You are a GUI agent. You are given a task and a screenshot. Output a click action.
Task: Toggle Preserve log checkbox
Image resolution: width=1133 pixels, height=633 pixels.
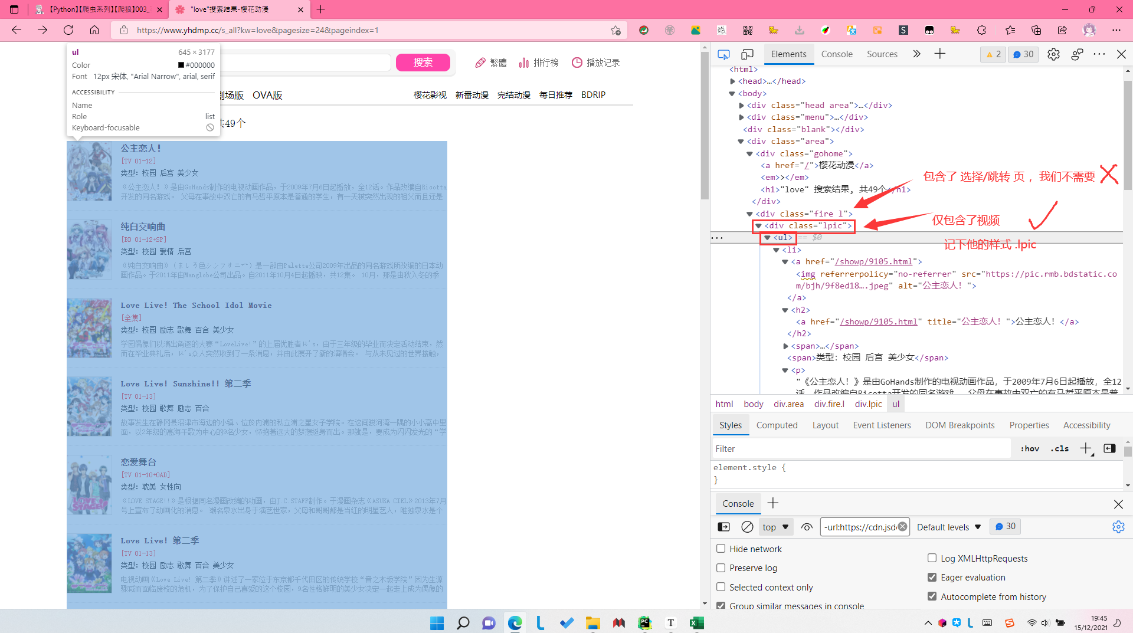(721, 568)
